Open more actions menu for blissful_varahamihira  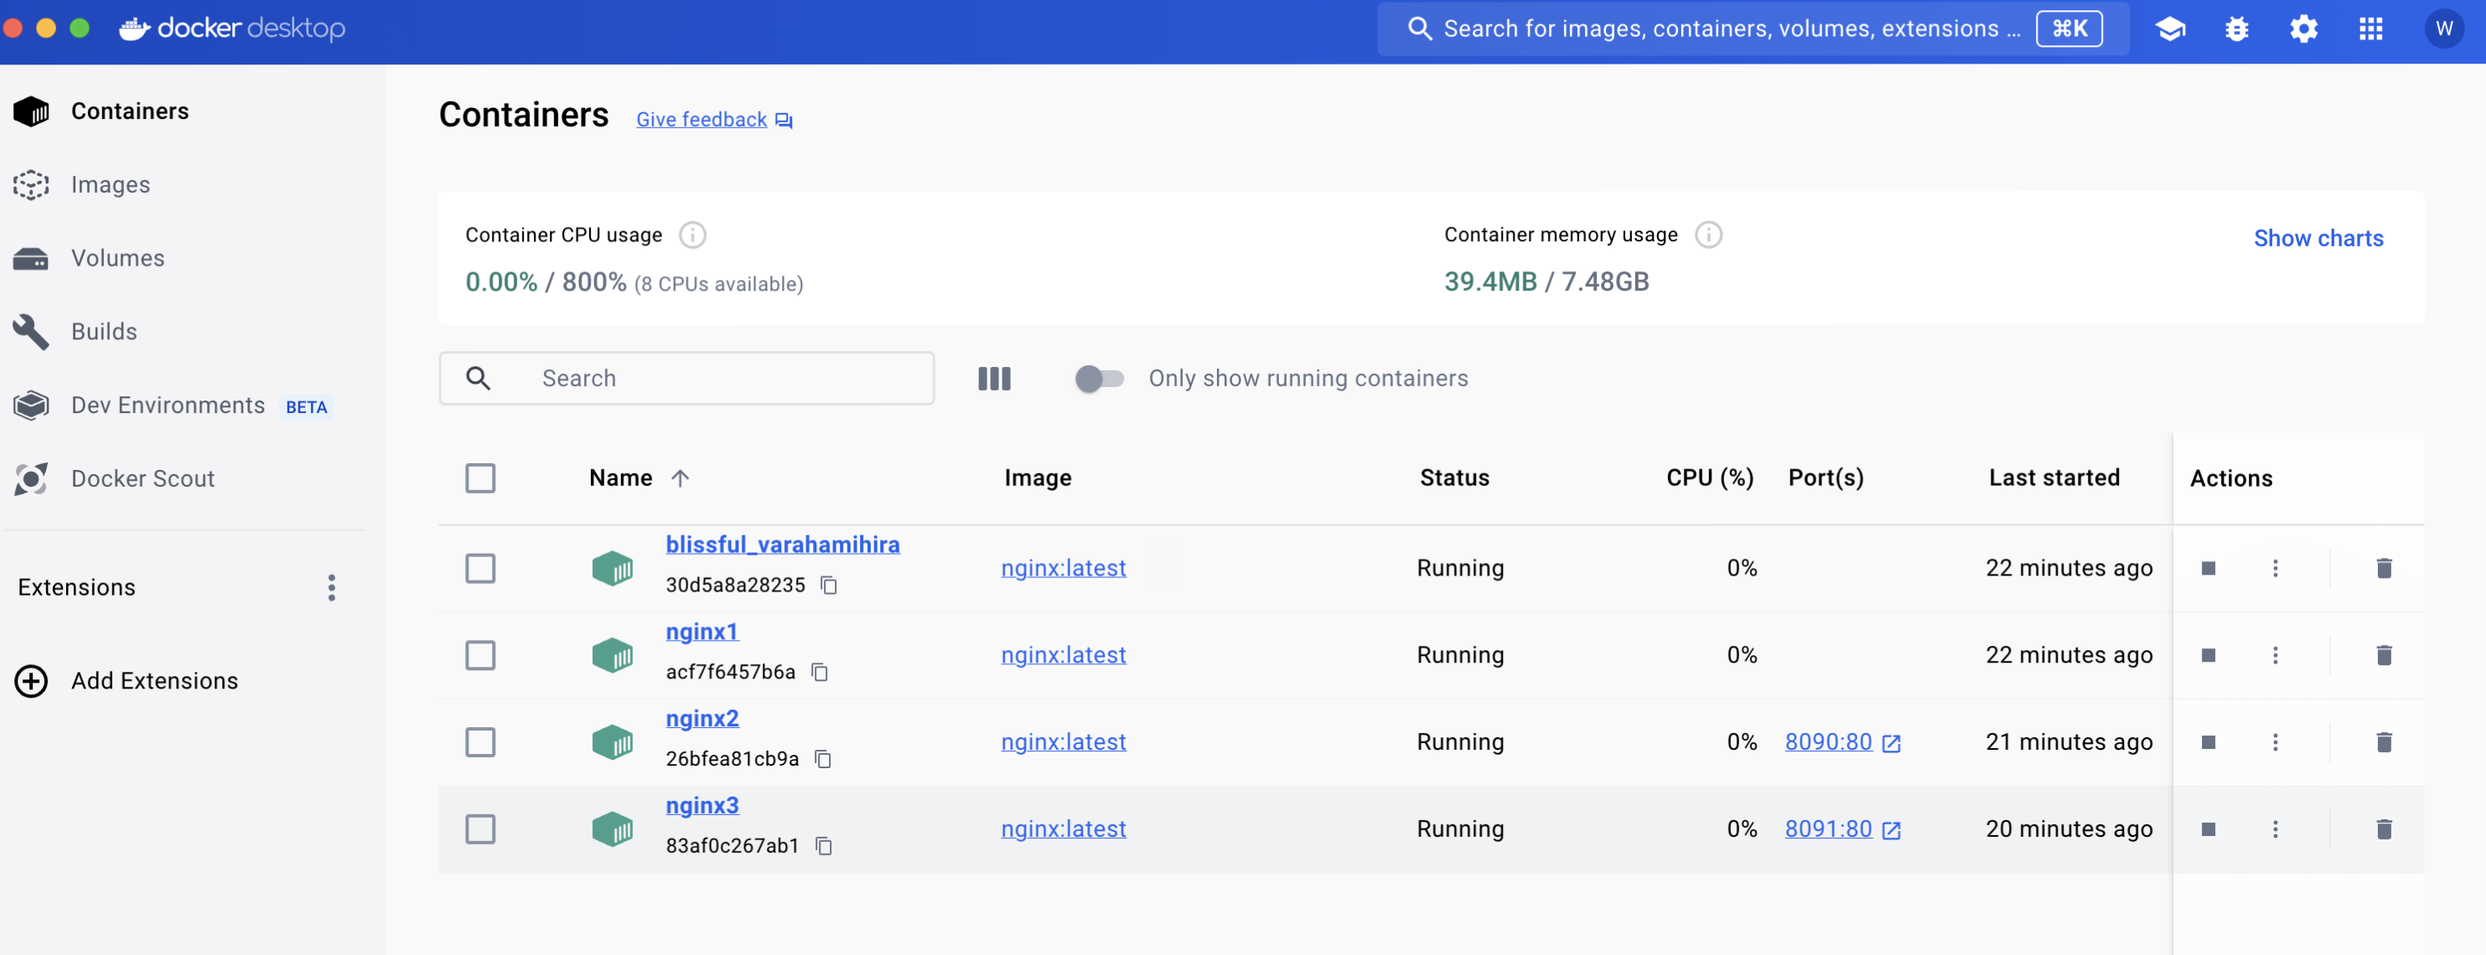coord(2275,568)
